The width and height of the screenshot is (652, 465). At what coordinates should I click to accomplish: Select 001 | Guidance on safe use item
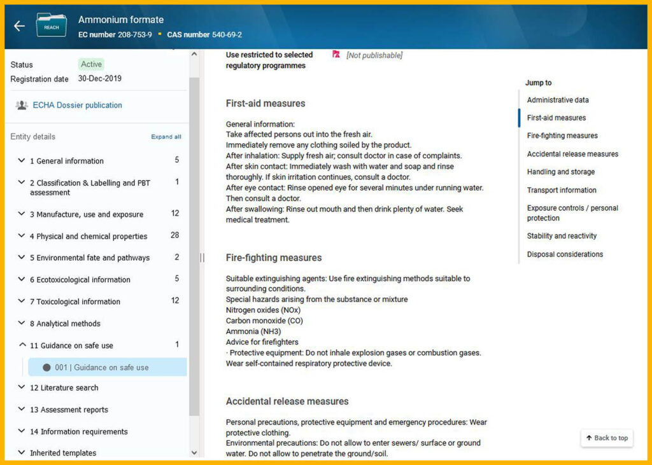pyautogui.click(x=107, y=367)
